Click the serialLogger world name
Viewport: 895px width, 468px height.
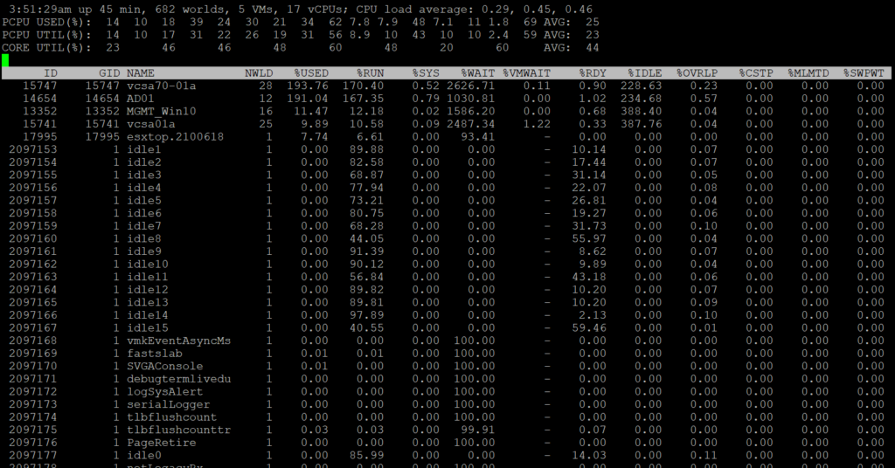(169, 404)
